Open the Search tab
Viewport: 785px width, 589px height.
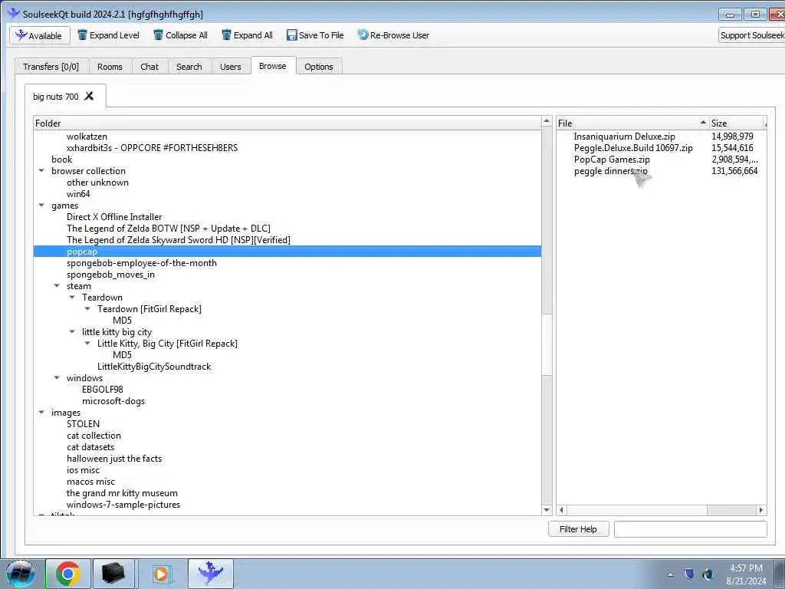pos(189,67)
